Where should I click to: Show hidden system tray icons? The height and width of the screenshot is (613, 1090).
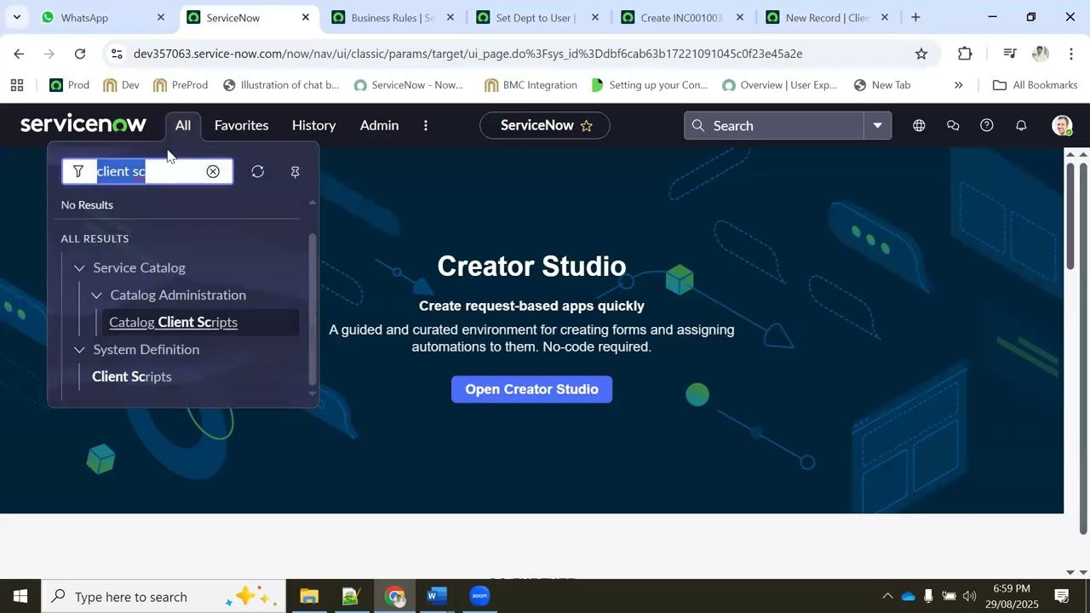click(x=887, y=596)
